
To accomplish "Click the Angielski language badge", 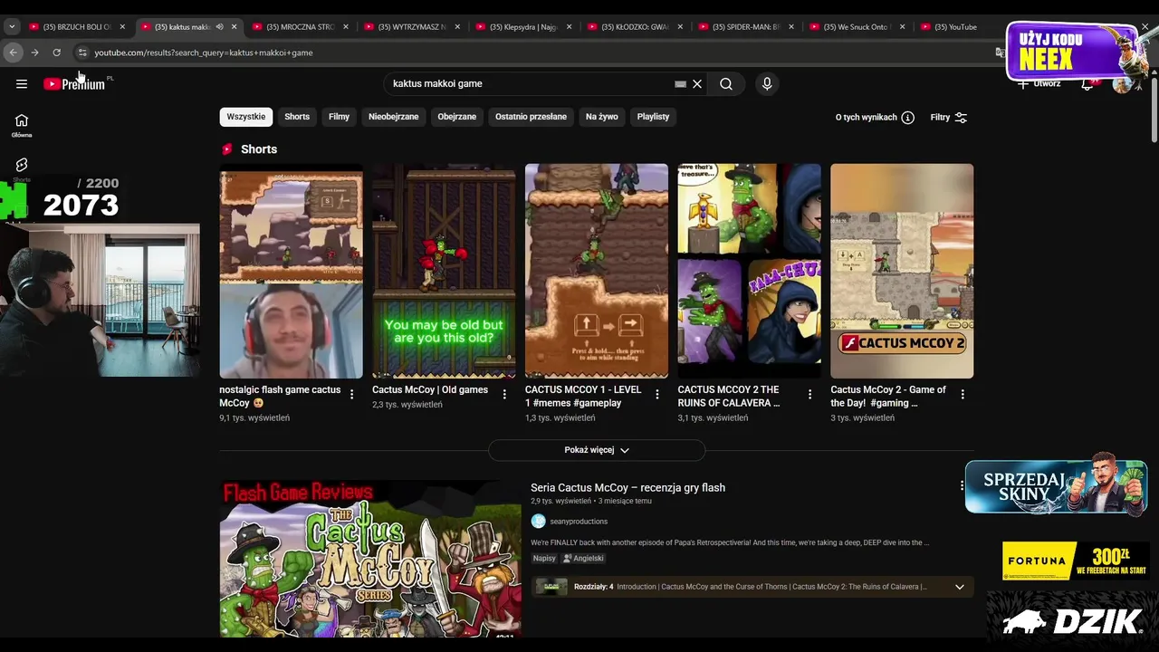I will [583, 559].
